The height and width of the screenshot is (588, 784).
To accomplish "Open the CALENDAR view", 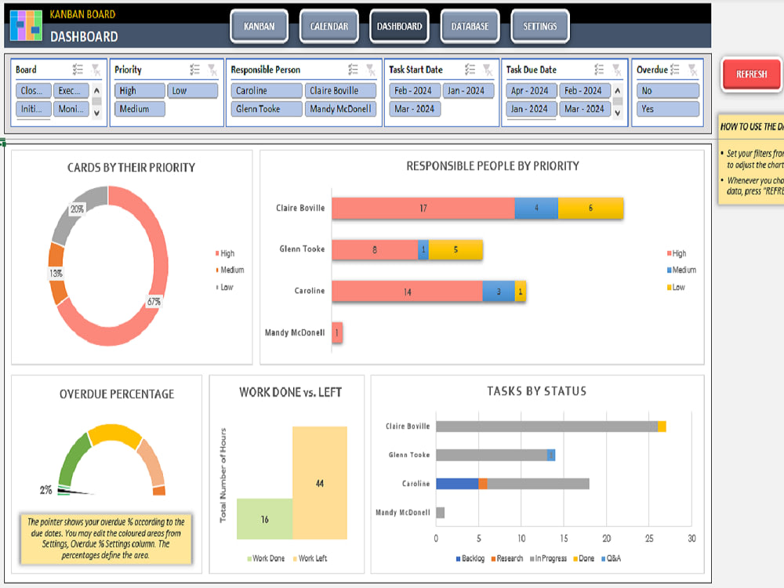I will pos(328,25).
